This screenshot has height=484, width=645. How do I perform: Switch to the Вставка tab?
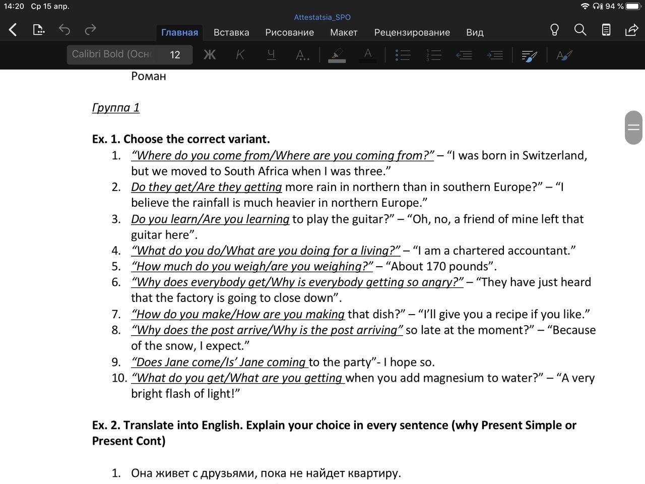tap(231, 32)
